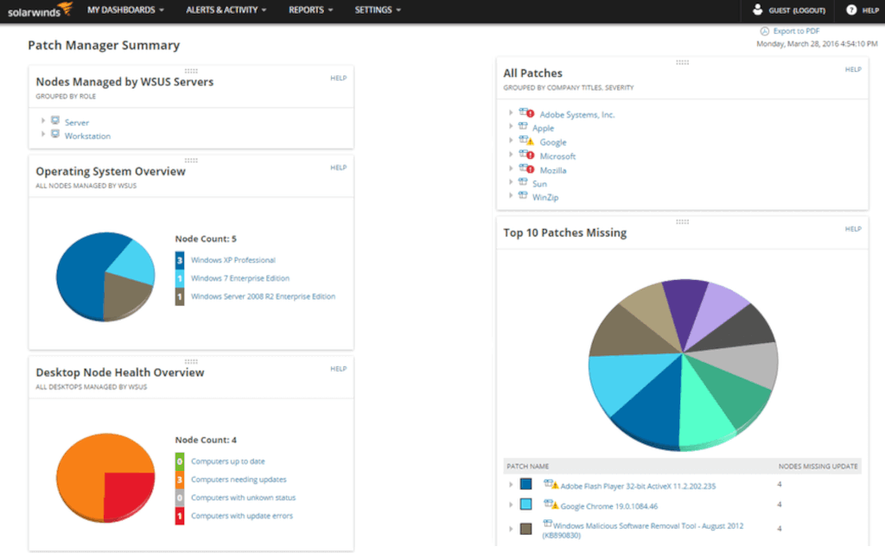This screenshot has width=885, height=553.
Task: Open the My Dashboards menu
Action: (125, 10)
